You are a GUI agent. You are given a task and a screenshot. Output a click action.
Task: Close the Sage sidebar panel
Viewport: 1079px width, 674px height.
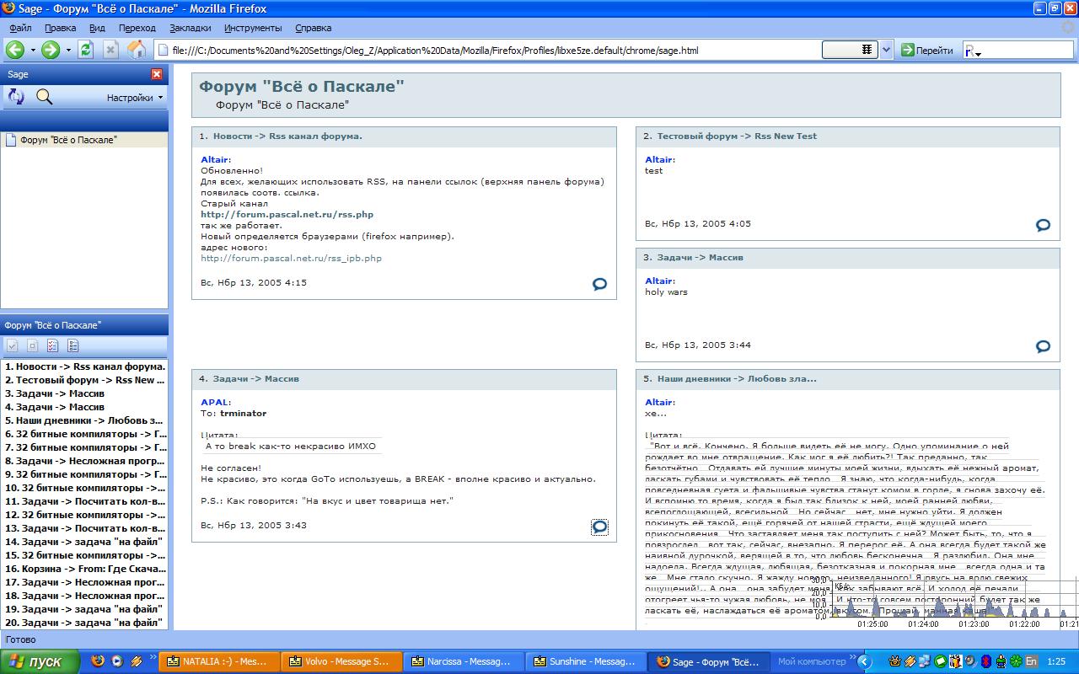(x=157, y=74)
